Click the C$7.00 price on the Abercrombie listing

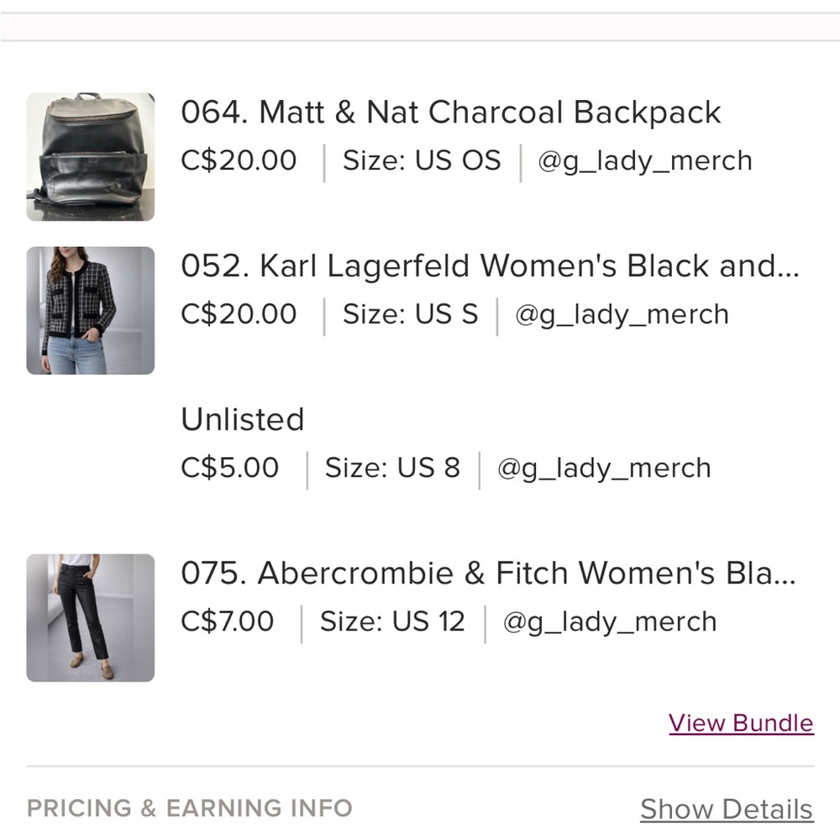pyautogui.click(x=228, y=622)
